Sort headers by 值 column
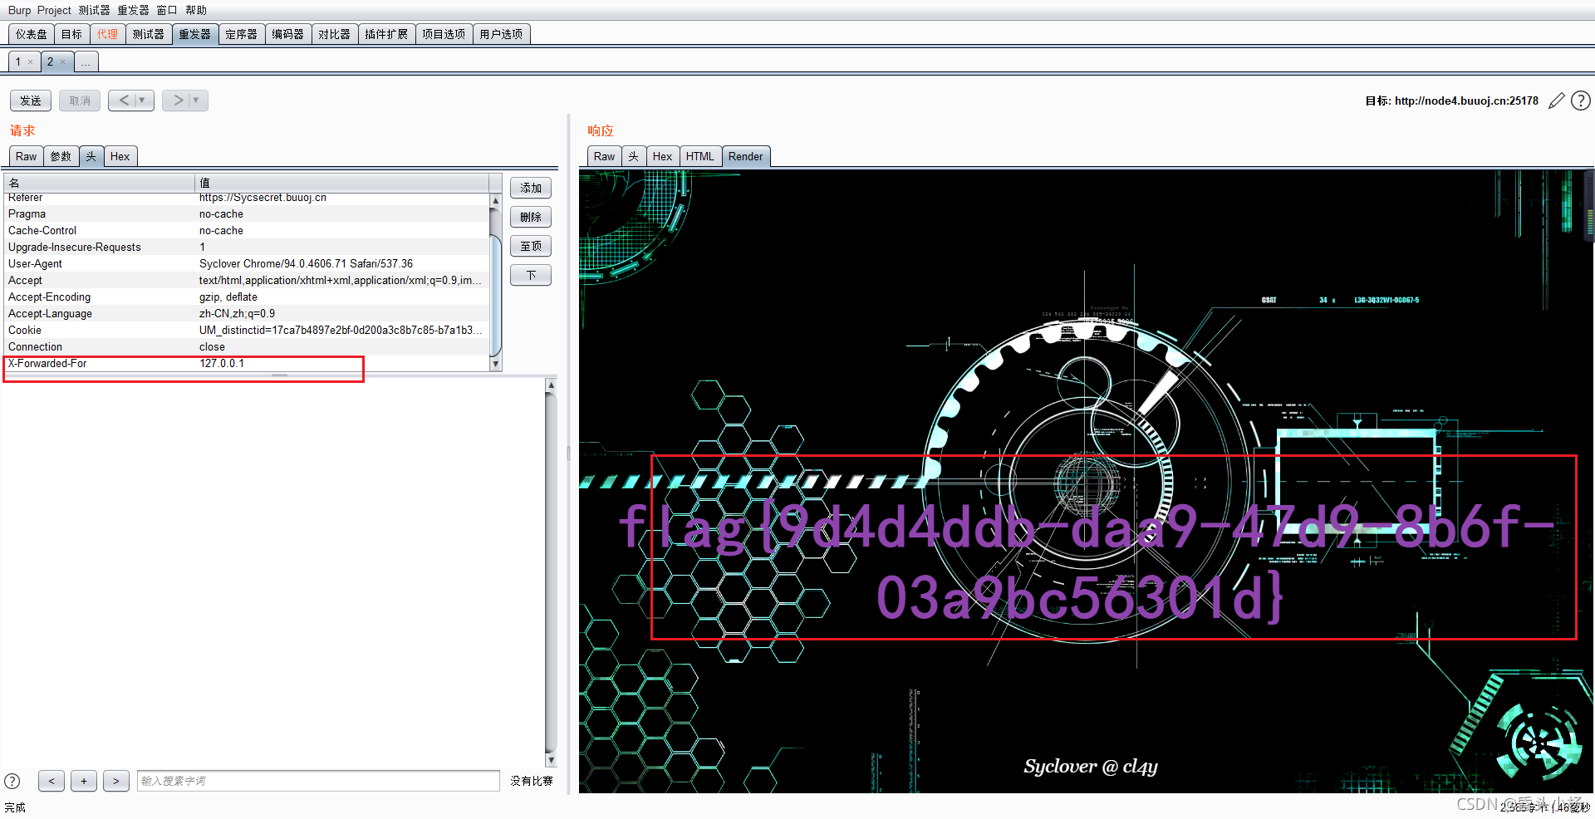Viewport: 1595px width, 819px height. (341, 183)
